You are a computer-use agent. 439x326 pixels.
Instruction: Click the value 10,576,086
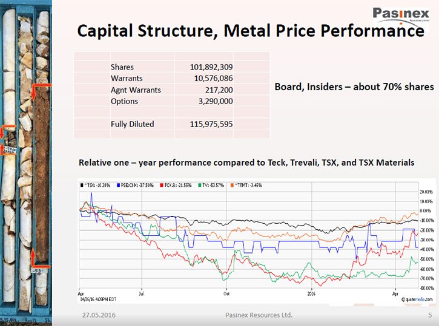coord(213,78)
